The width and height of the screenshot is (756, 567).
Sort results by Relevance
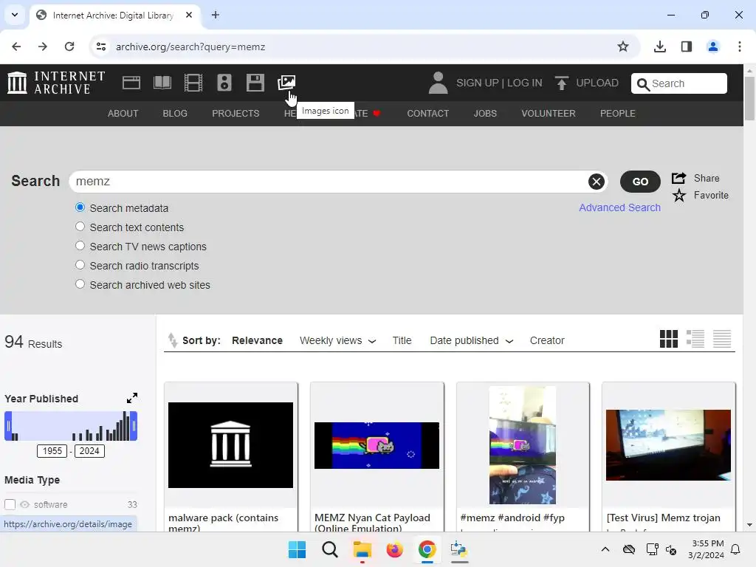tap(257, 340)
